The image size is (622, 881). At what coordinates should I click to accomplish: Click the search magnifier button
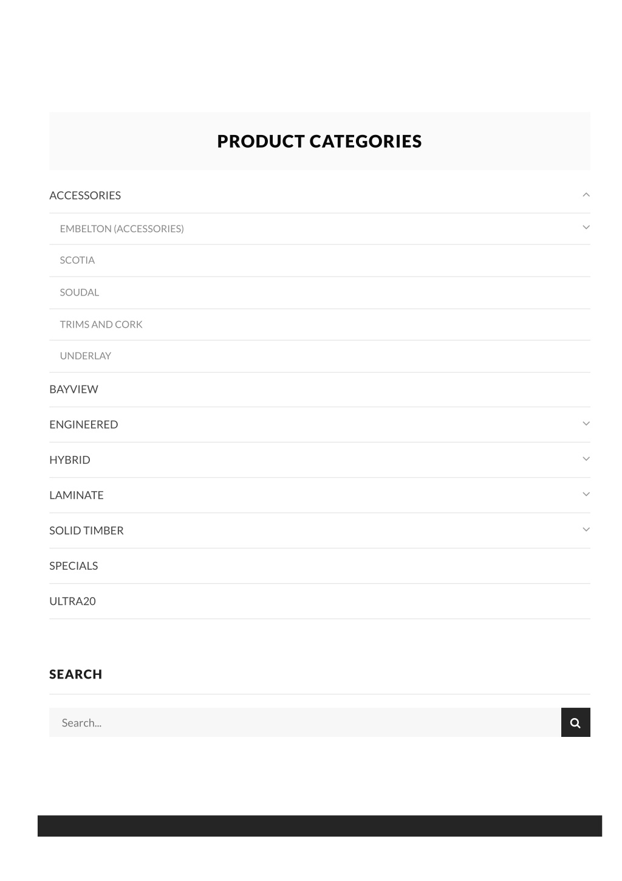575,722
